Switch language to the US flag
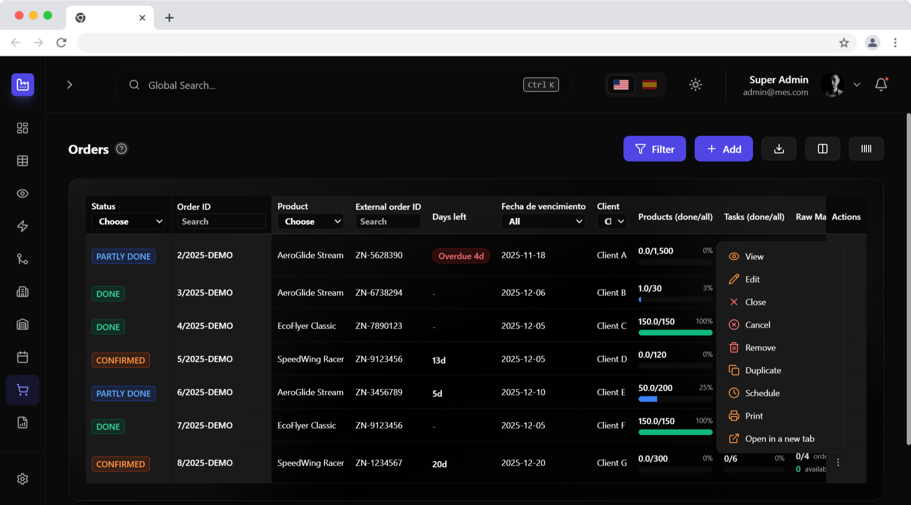This screenshot has height=505, width=911. point(621,85)
